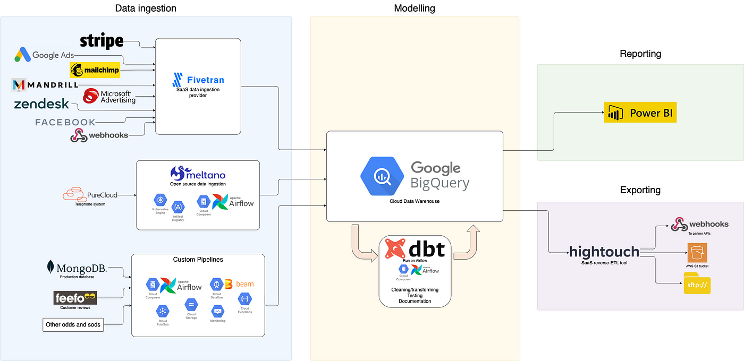Select the 'AWS S3 bucket' label
Image resolution: width=744 pixels, height=361 pixels.
(x=697, y=265)
